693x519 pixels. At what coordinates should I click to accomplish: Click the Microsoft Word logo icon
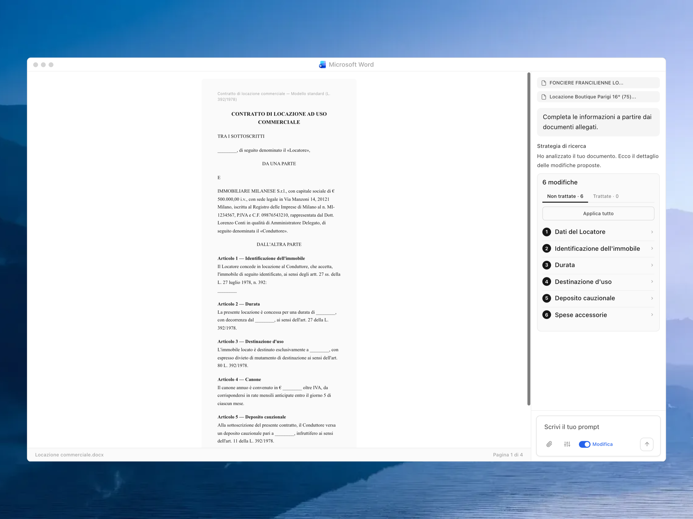(x=322, y=65)
